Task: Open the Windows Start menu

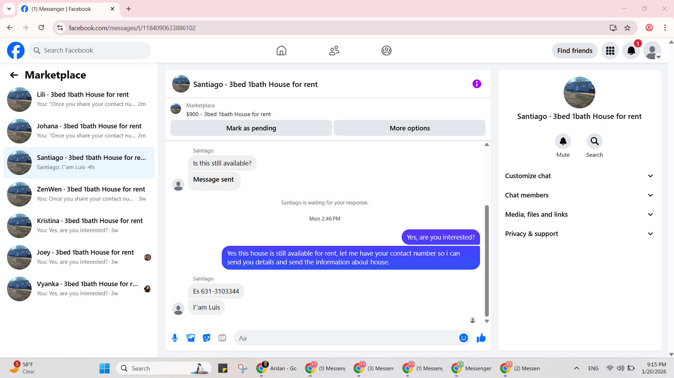Action: [104, 368]
